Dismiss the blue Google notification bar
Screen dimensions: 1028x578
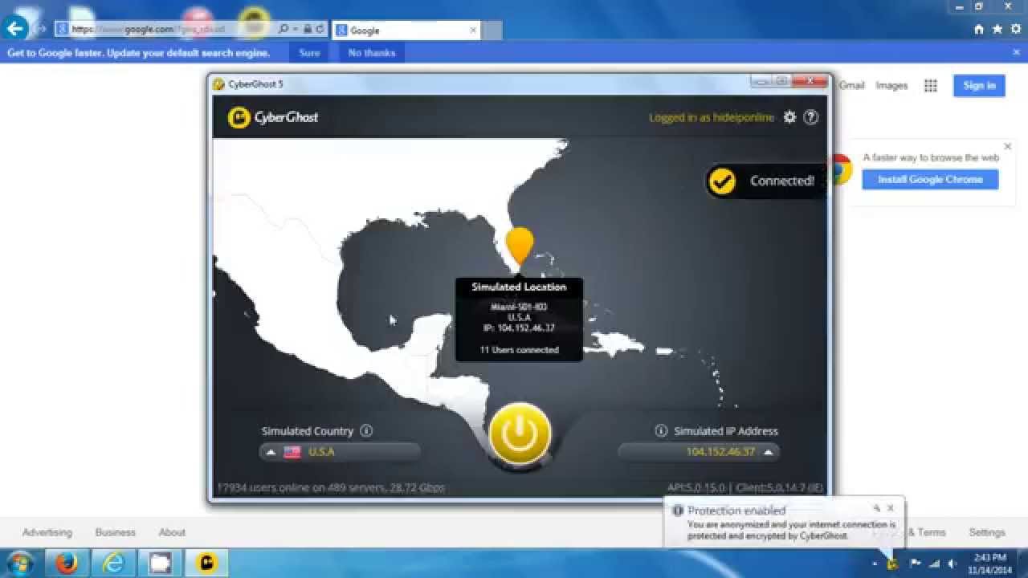click(x=1016, y=52)
